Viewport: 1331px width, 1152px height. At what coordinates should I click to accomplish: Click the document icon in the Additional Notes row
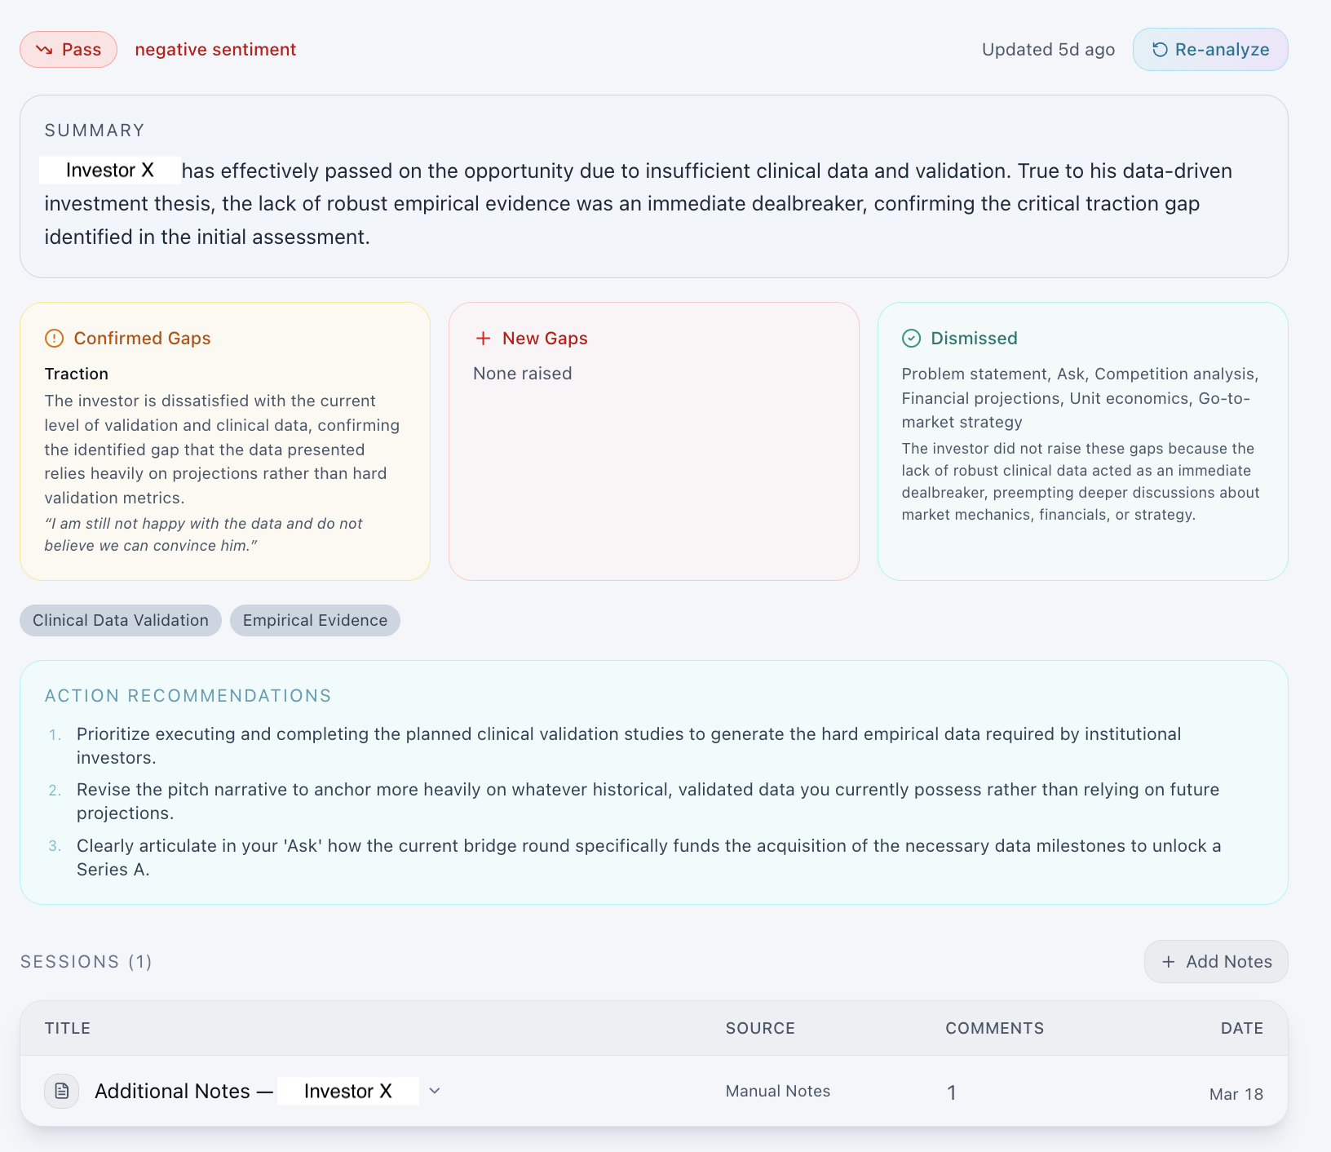(x=61, y=1090)
